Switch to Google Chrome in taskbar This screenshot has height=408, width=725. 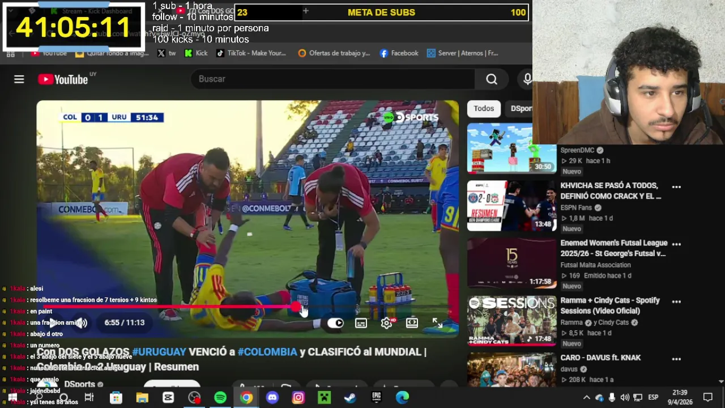coord(246,398)
